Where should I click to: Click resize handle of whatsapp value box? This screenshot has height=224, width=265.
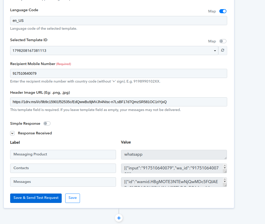point(225,158)
